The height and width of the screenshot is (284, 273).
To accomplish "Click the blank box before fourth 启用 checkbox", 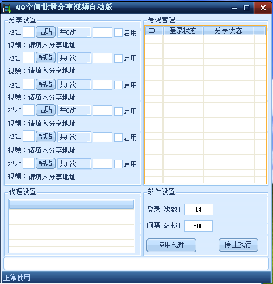I will pyautogui.click(x=102, y=110).
